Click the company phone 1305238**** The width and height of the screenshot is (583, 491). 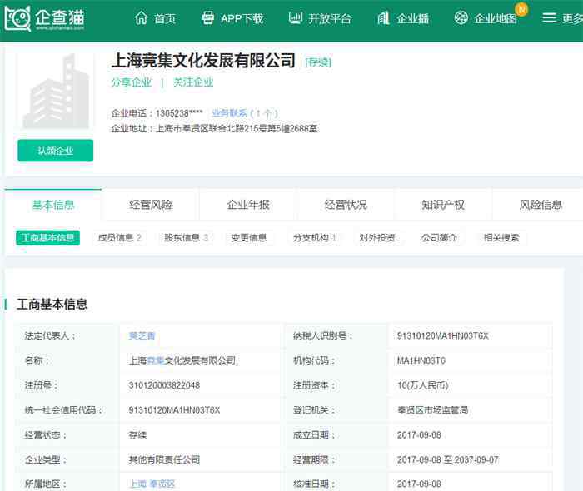coord(179,113)
